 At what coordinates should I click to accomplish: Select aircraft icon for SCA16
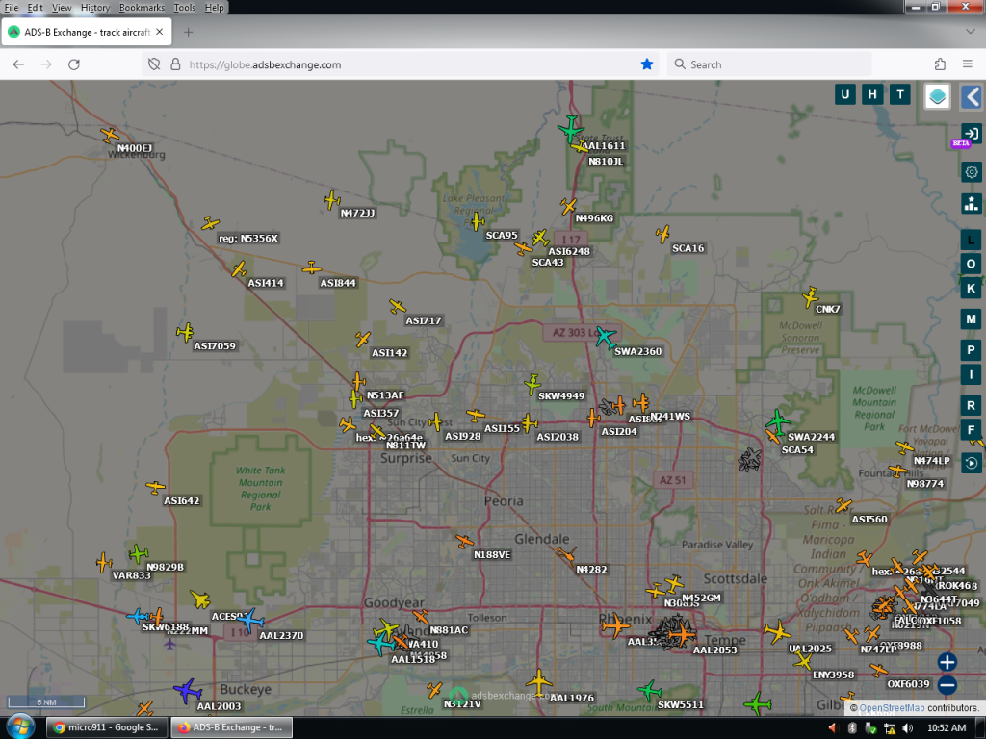click(x=662, y=235)
